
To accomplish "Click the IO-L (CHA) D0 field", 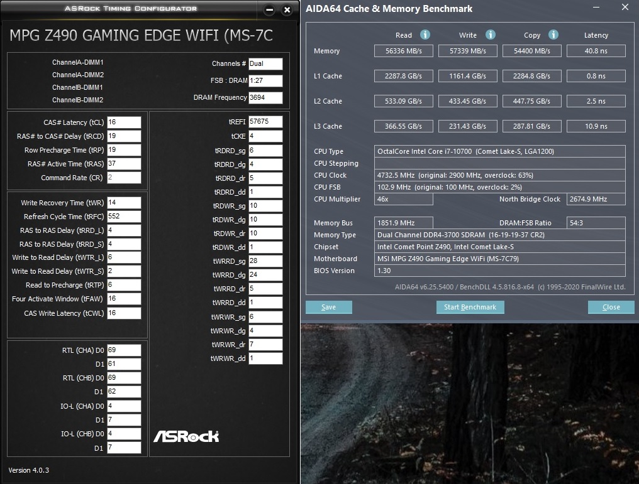I will coord(124,406).
